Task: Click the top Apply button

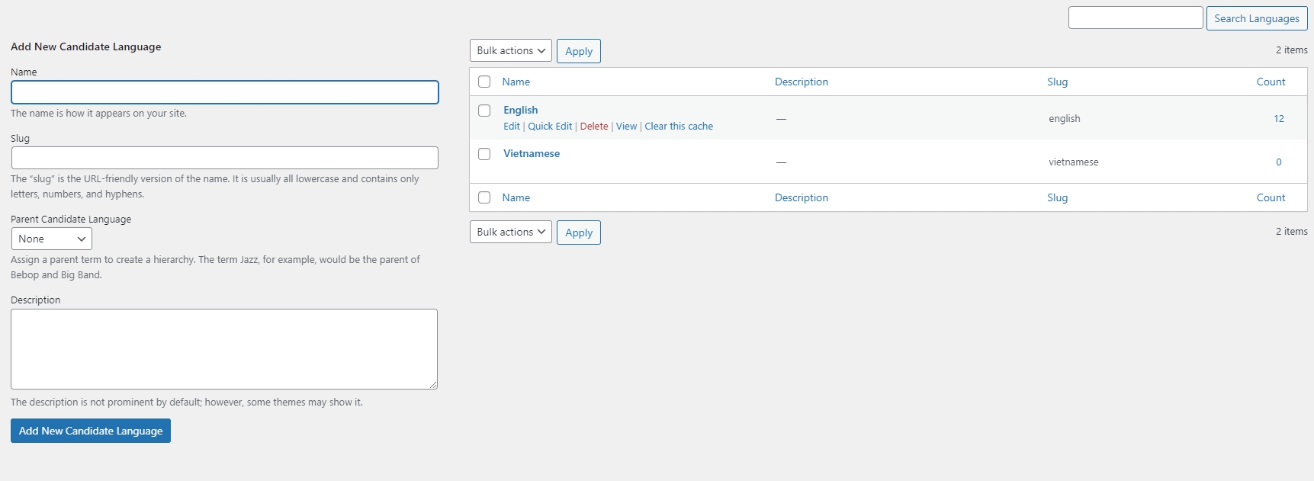Action: pyautogui.click(x=579, y=51)
